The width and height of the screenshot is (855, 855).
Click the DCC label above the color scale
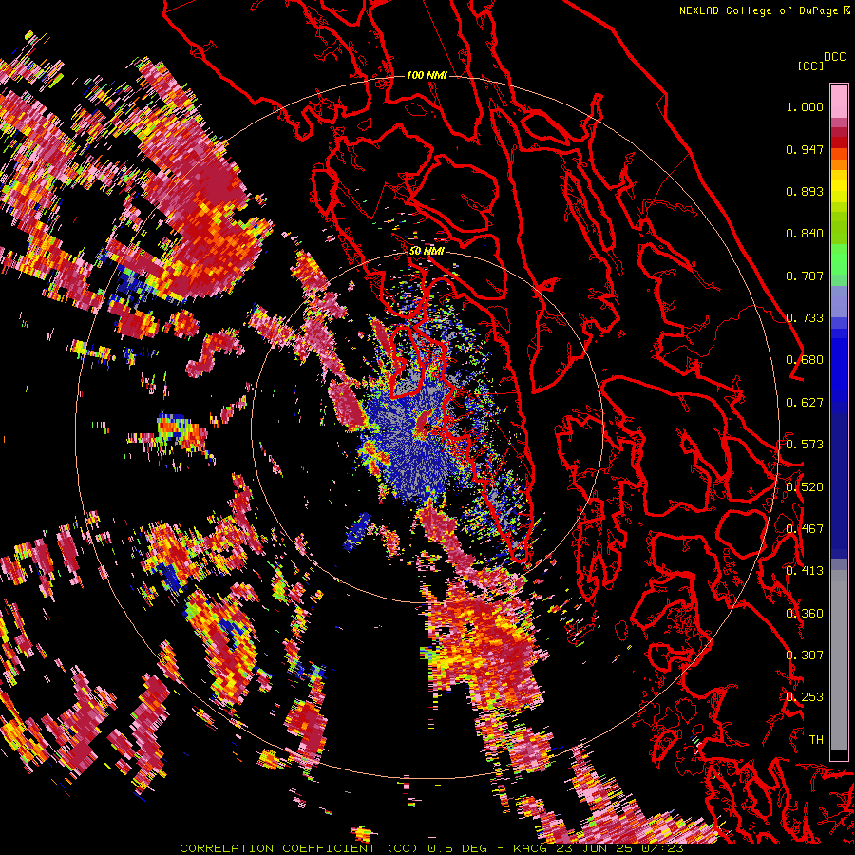point(835,57)
